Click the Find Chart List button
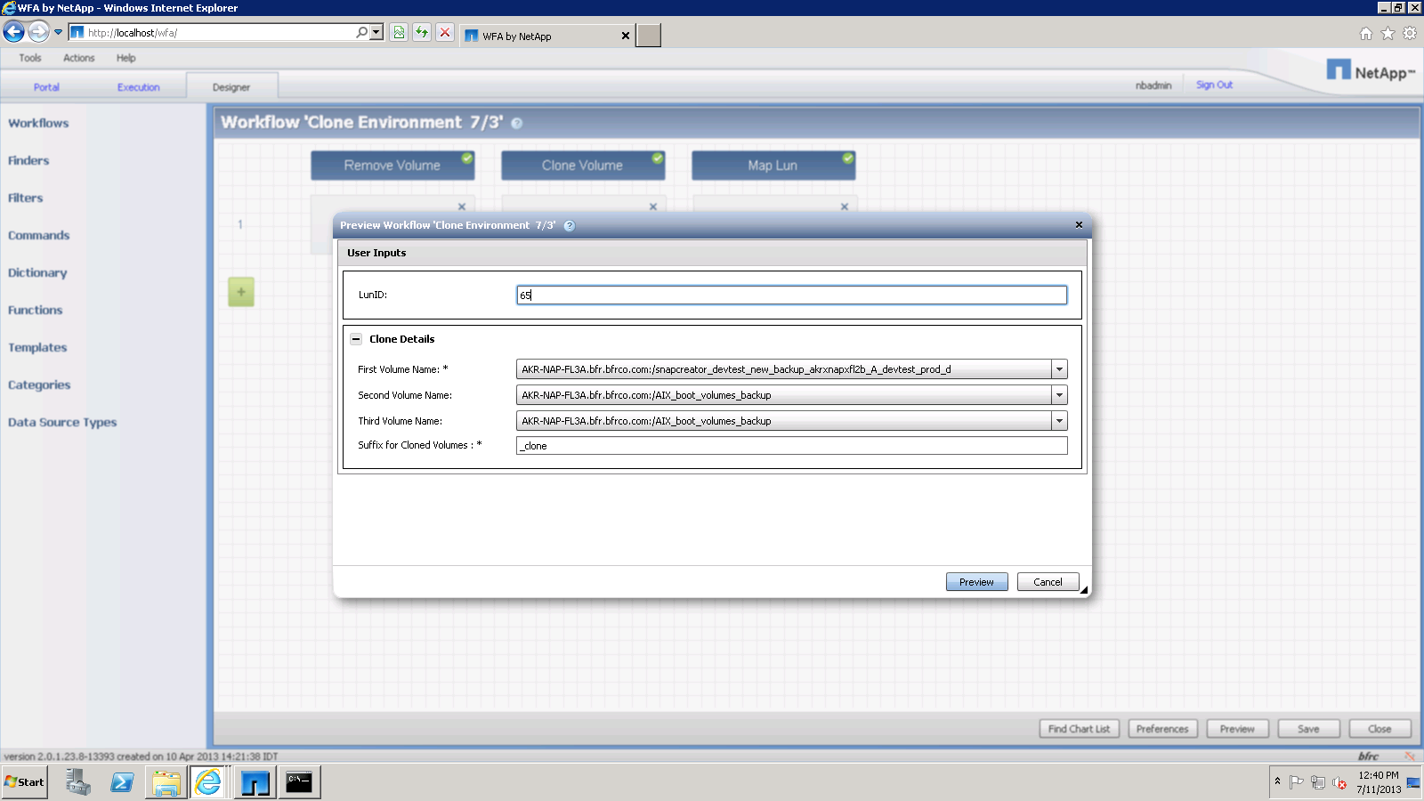The height and width of the screenshot is (801, 1424). (x=1079, y=729)
